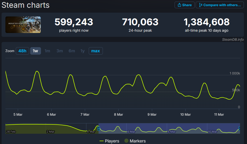Toggle the Players series in legend
Screen dimensions: 247x144
[109, 141]
